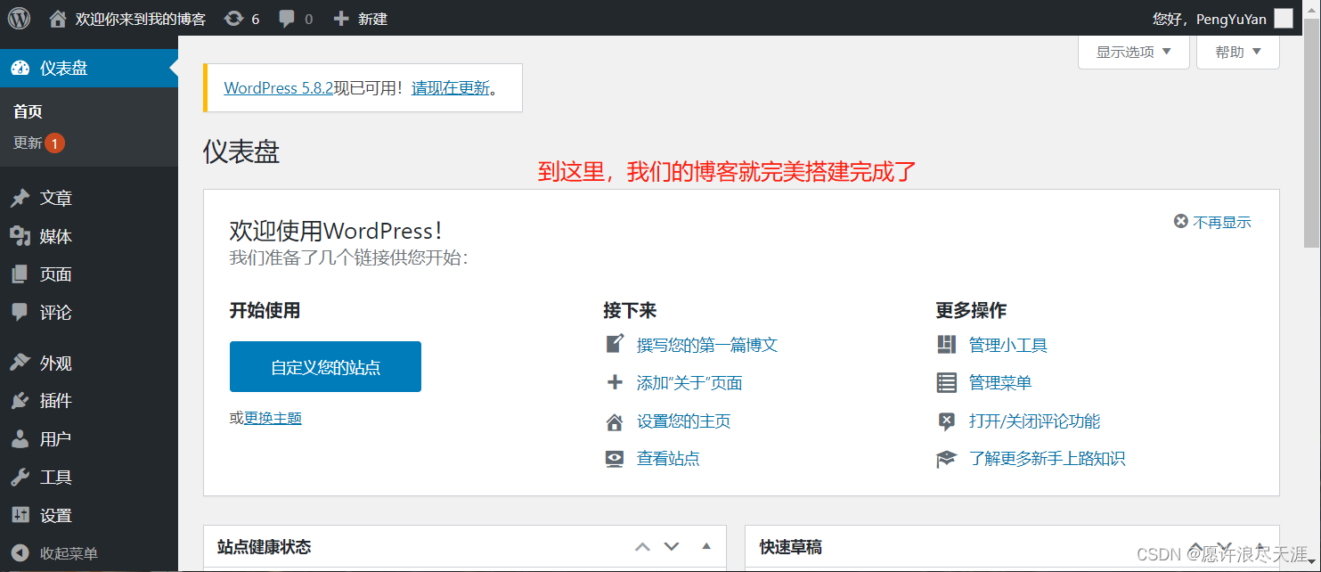Click the 评论 comment icon in sidebar

(20, 312)
